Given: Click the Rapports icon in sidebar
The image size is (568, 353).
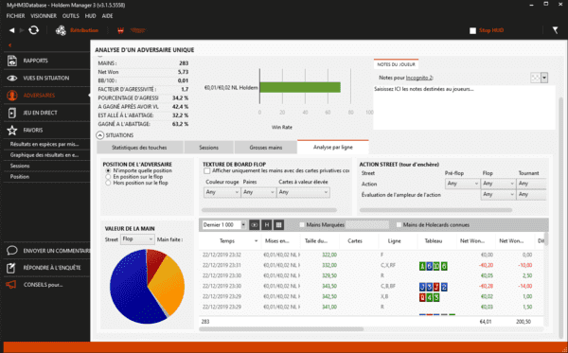Looking at the screenshot, I should tap(12, 61).
